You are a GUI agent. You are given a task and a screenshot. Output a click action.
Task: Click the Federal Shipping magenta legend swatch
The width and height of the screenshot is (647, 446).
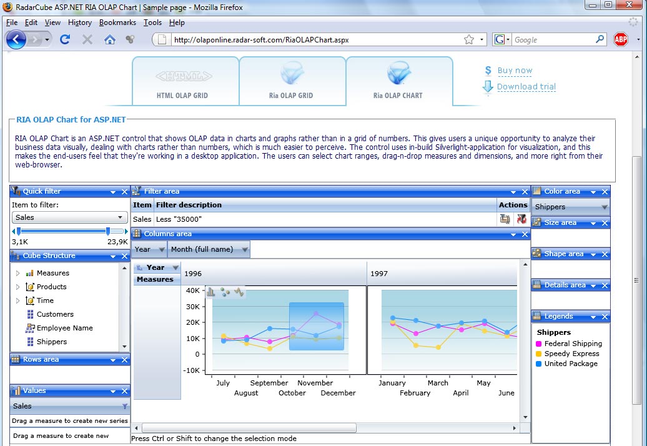[x=538, y=344]
